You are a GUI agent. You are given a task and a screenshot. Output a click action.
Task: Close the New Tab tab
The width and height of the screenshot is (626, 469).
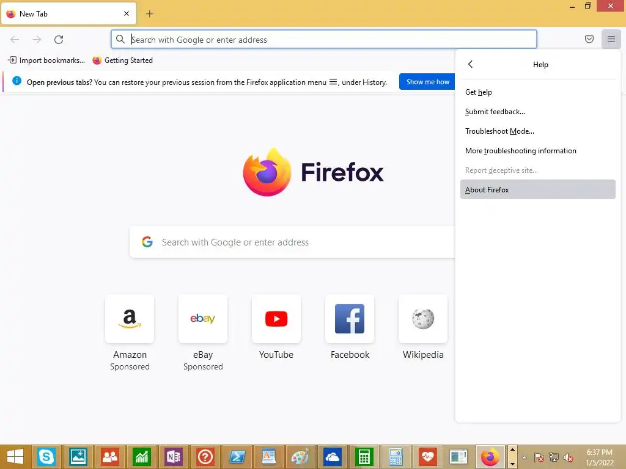click(127, 13)
